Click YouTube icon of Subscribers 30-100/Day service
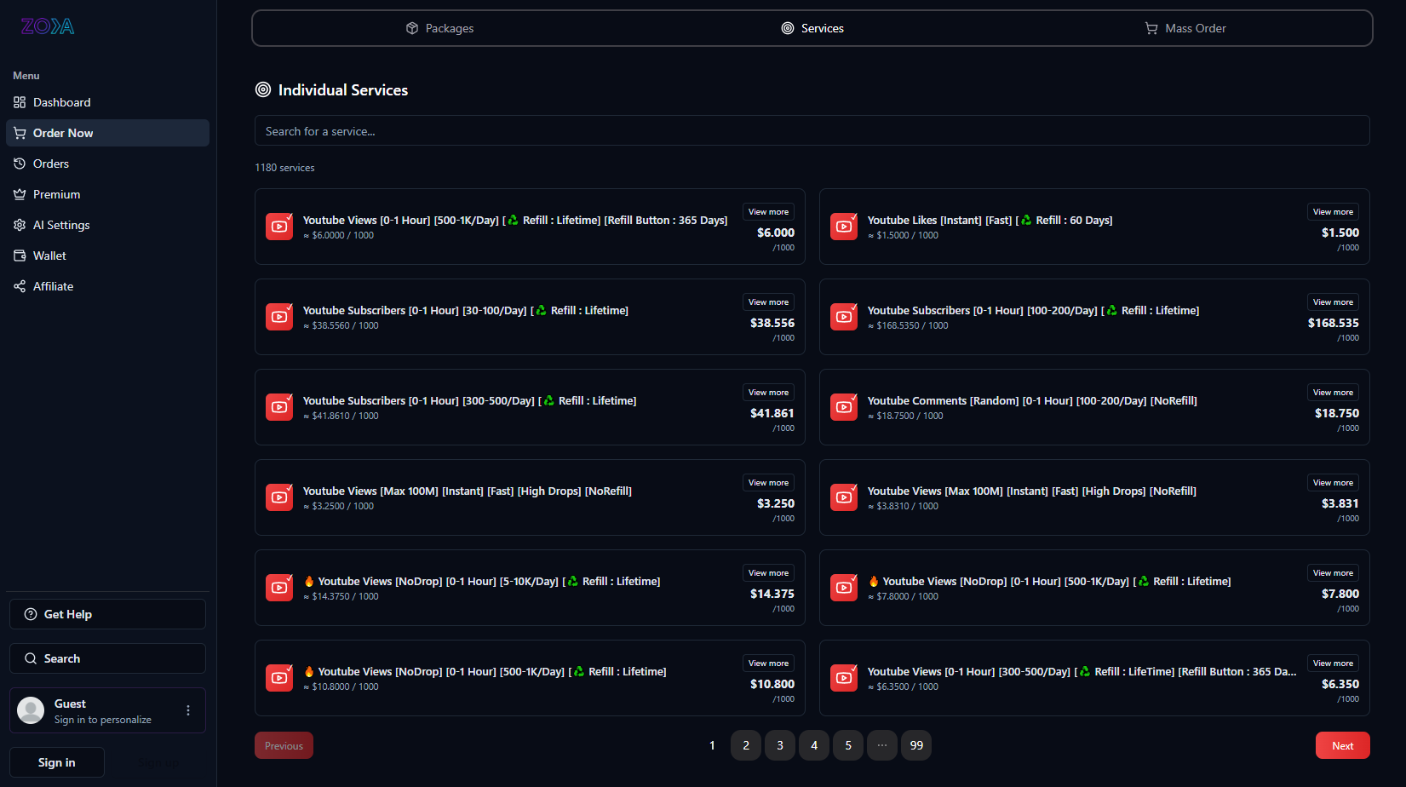This screenshot has height=787, width=1406. pos(279,317)
